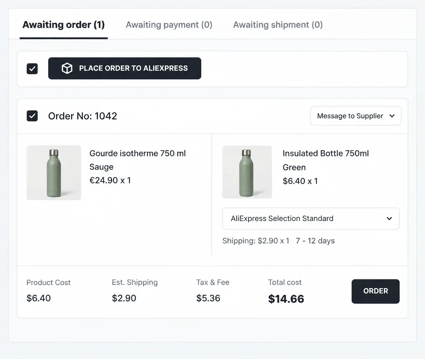Switch to the Awaiting payment (0) tab
The width and height of the screenshot is (425, 359).
click(x=169, y=24)
